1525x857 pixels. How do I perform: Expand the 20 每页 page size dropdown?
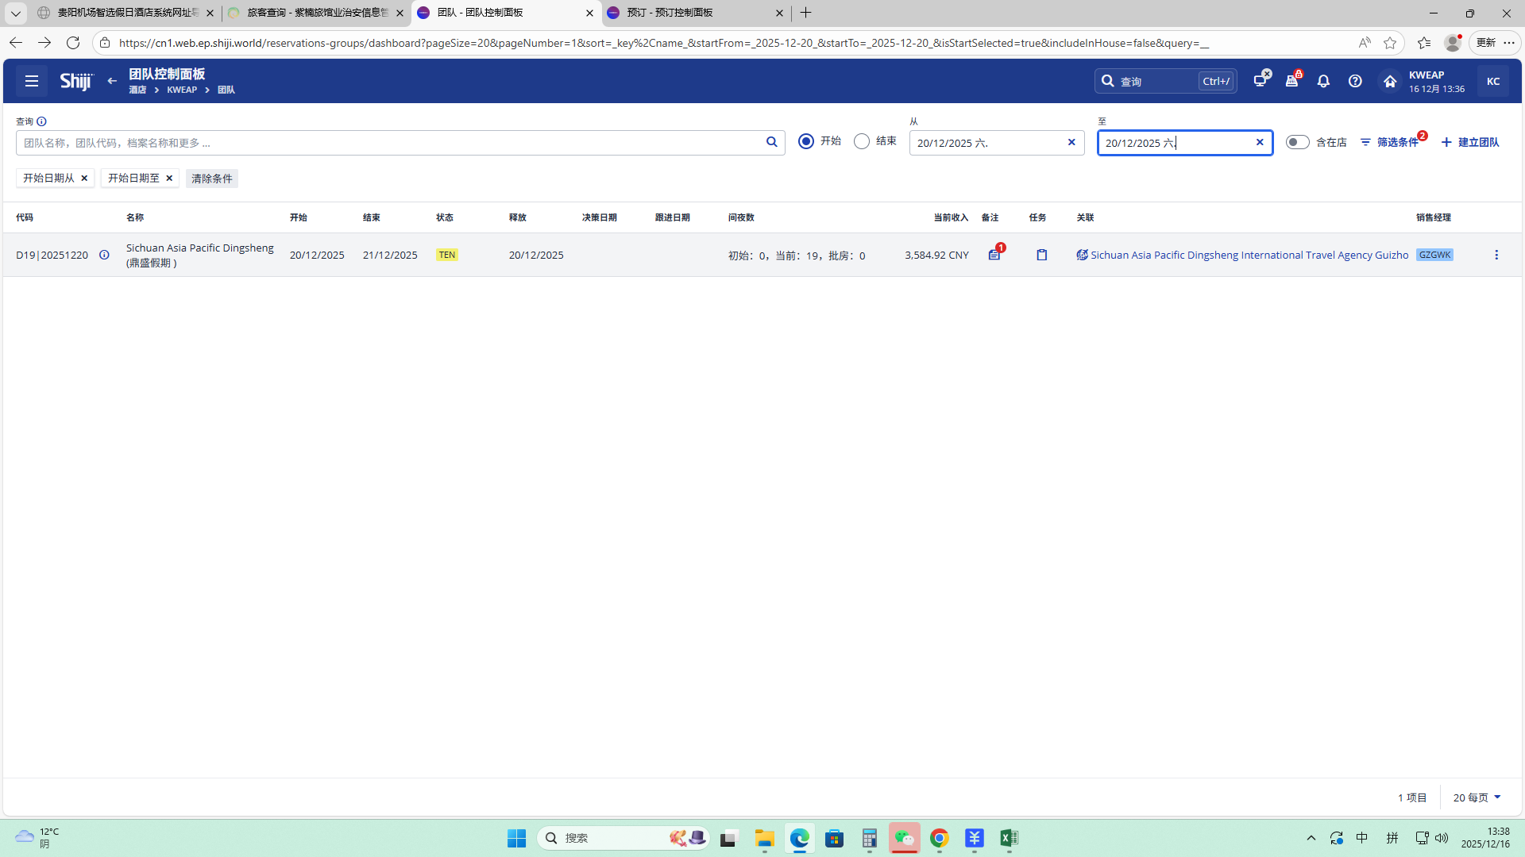coord(1477,797)
